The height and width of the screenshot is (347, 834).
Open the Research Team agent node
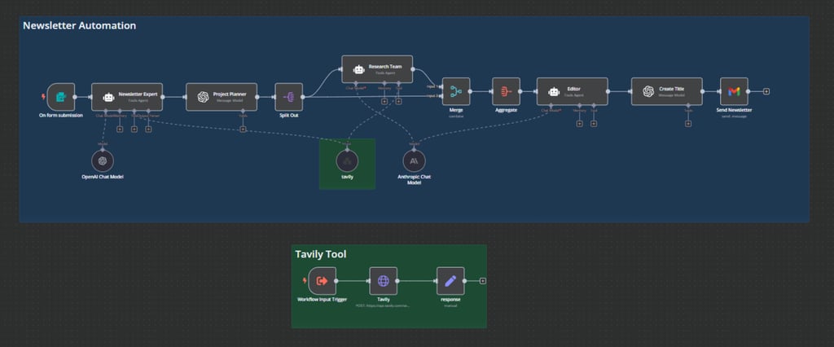(x=377, y=69)
